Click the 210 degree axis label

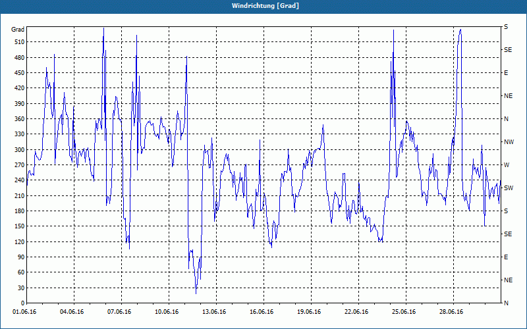point(20,195)
